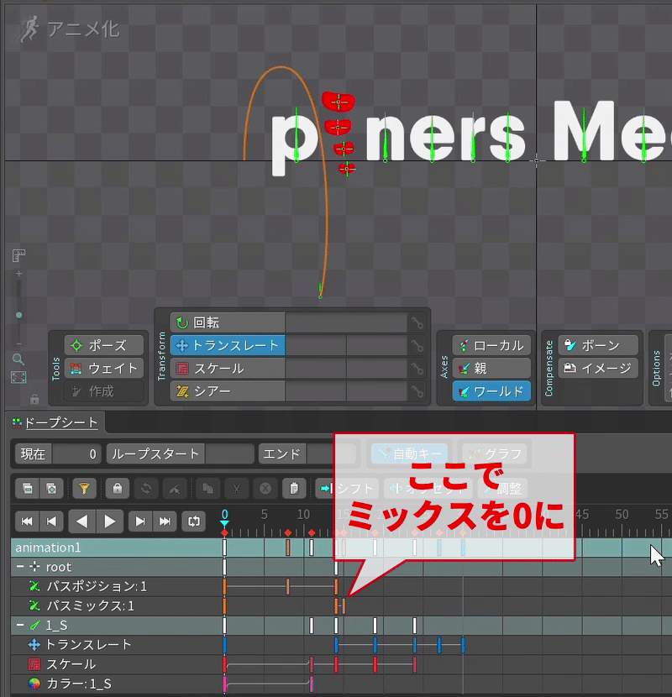
Task: Go to the previous keyframe
Action: point(51,521)
